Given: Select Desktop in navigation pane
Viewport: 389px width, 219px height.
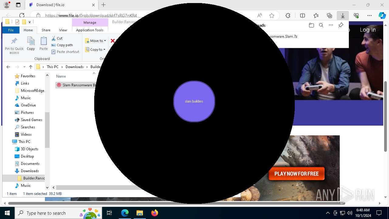Looking at the screenshot, I should click(x=27, y=156).
